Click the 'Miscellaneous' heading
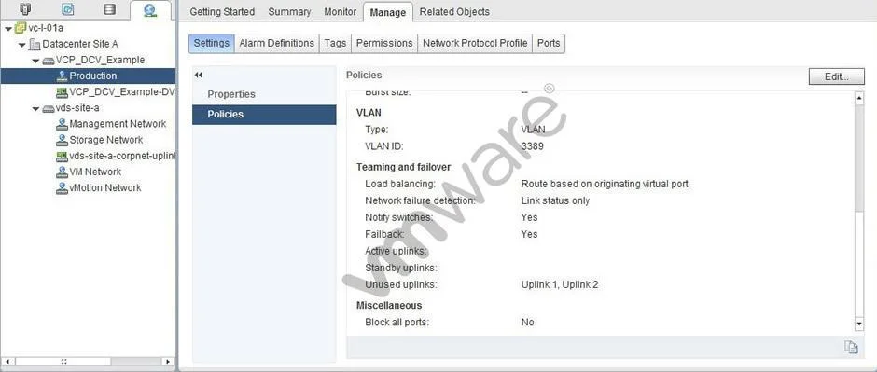 point(389,306)
